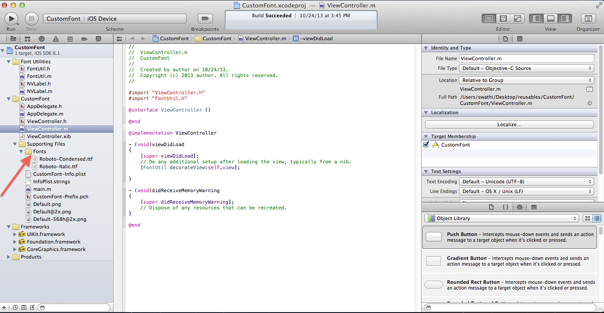Select CustomFont-Info.plist file
Image resolution: width=604 pixels, height=313 pixels.
[x=59, y=174]
